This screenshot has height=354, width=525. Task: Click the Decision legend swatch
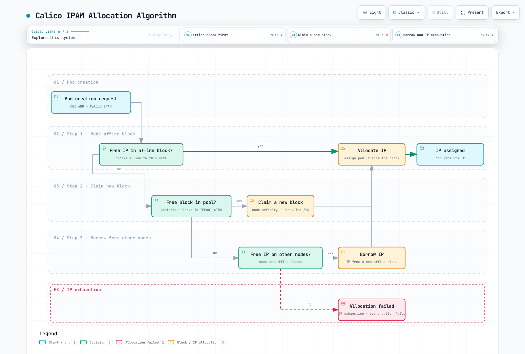(x=83, y=342)
